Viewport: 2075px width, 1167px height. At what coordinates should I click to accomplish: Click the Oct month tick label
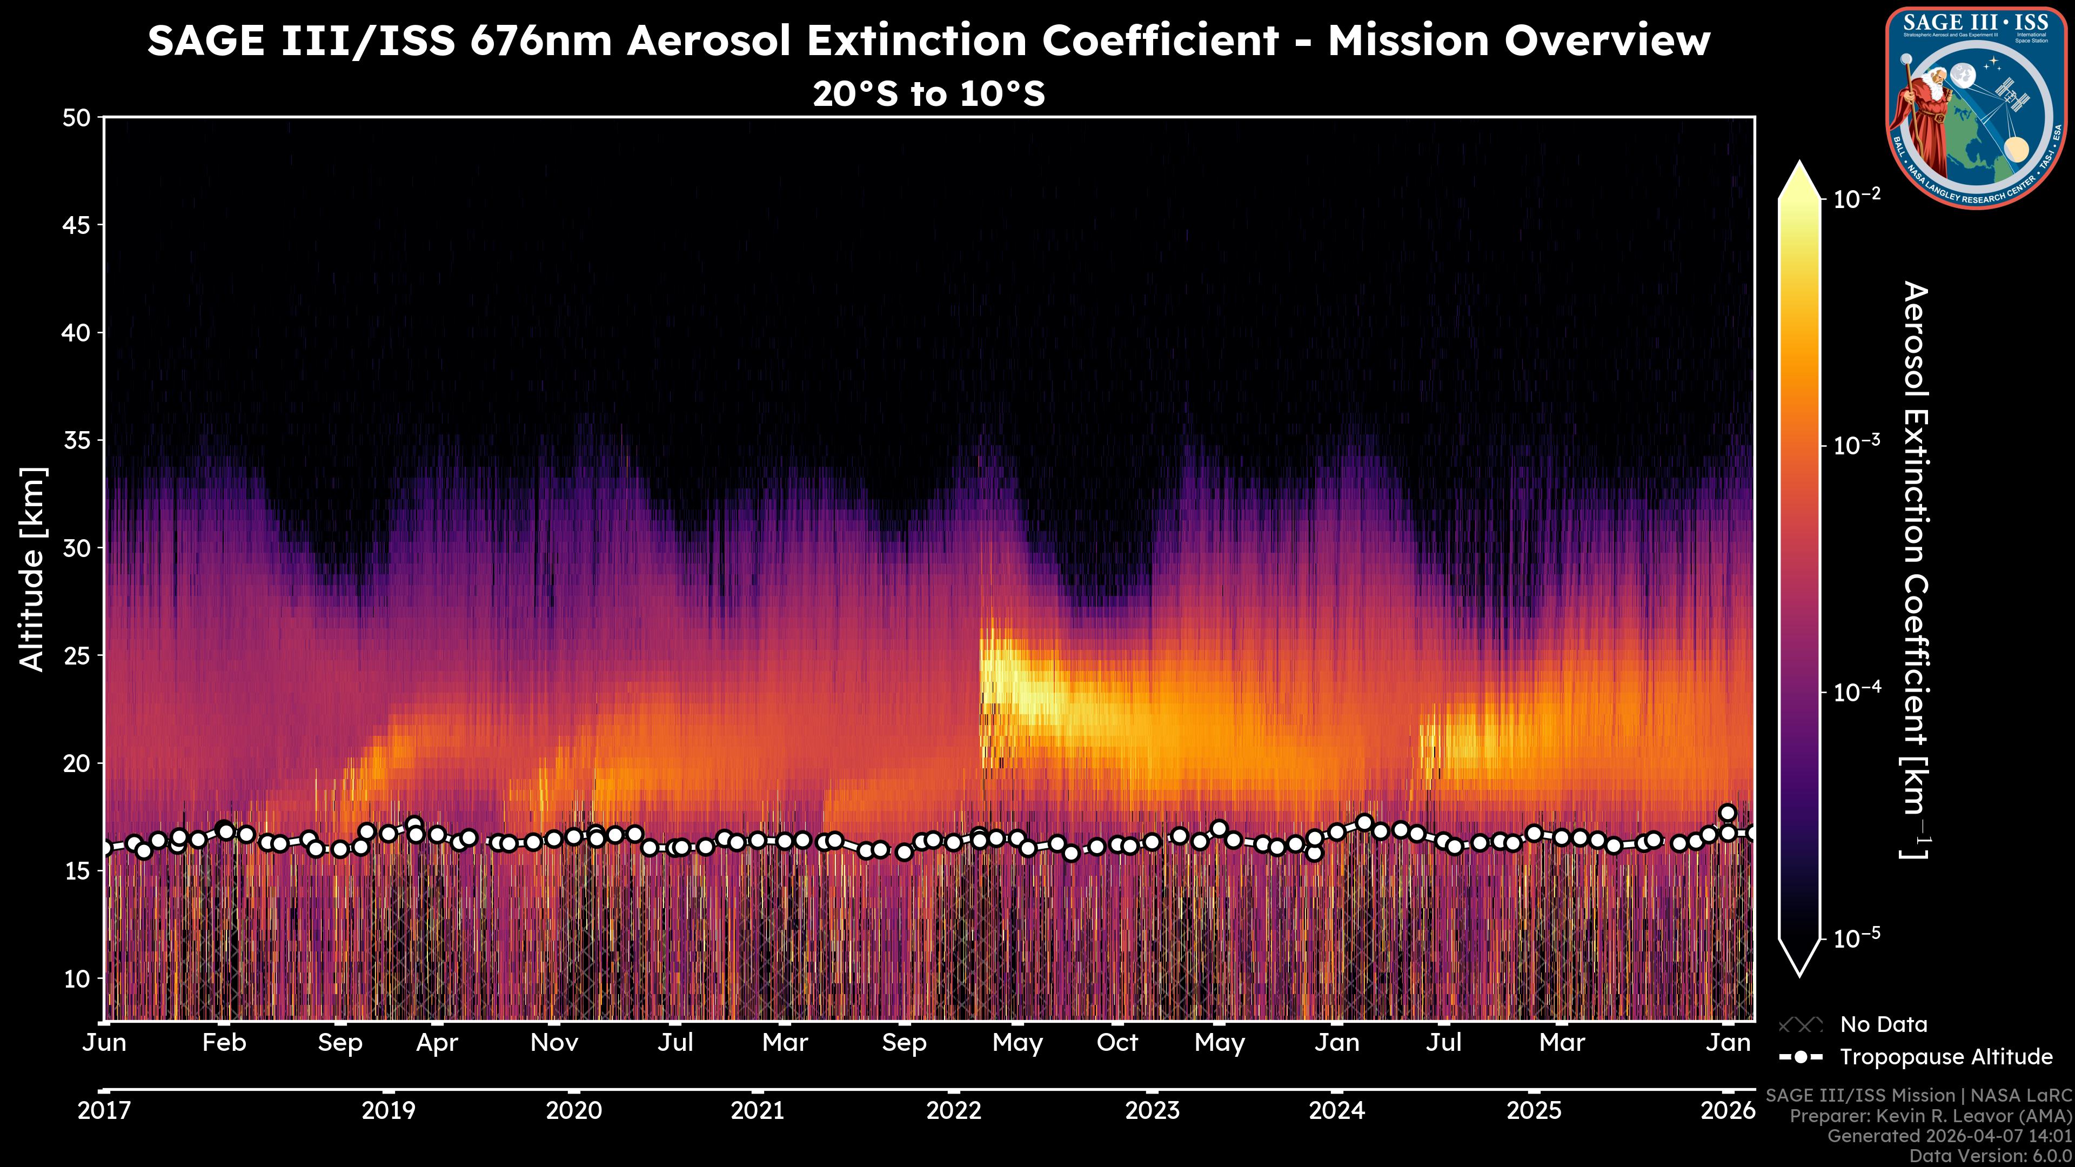(x=1117, y=1043)
